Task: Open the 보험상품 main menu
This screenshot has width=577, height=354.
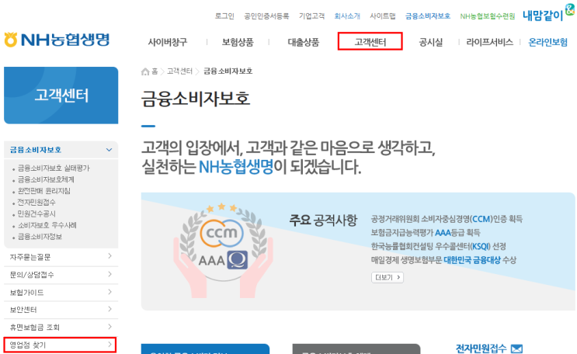Action: (x=238, y=42)
